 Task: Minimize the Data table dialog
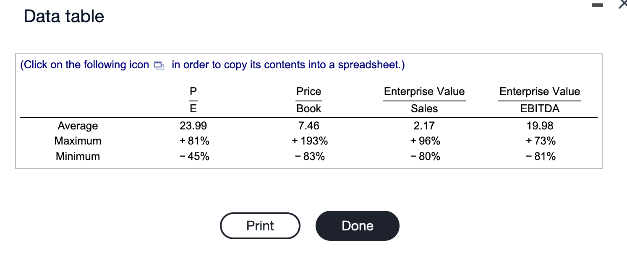[x=598, y=5]
